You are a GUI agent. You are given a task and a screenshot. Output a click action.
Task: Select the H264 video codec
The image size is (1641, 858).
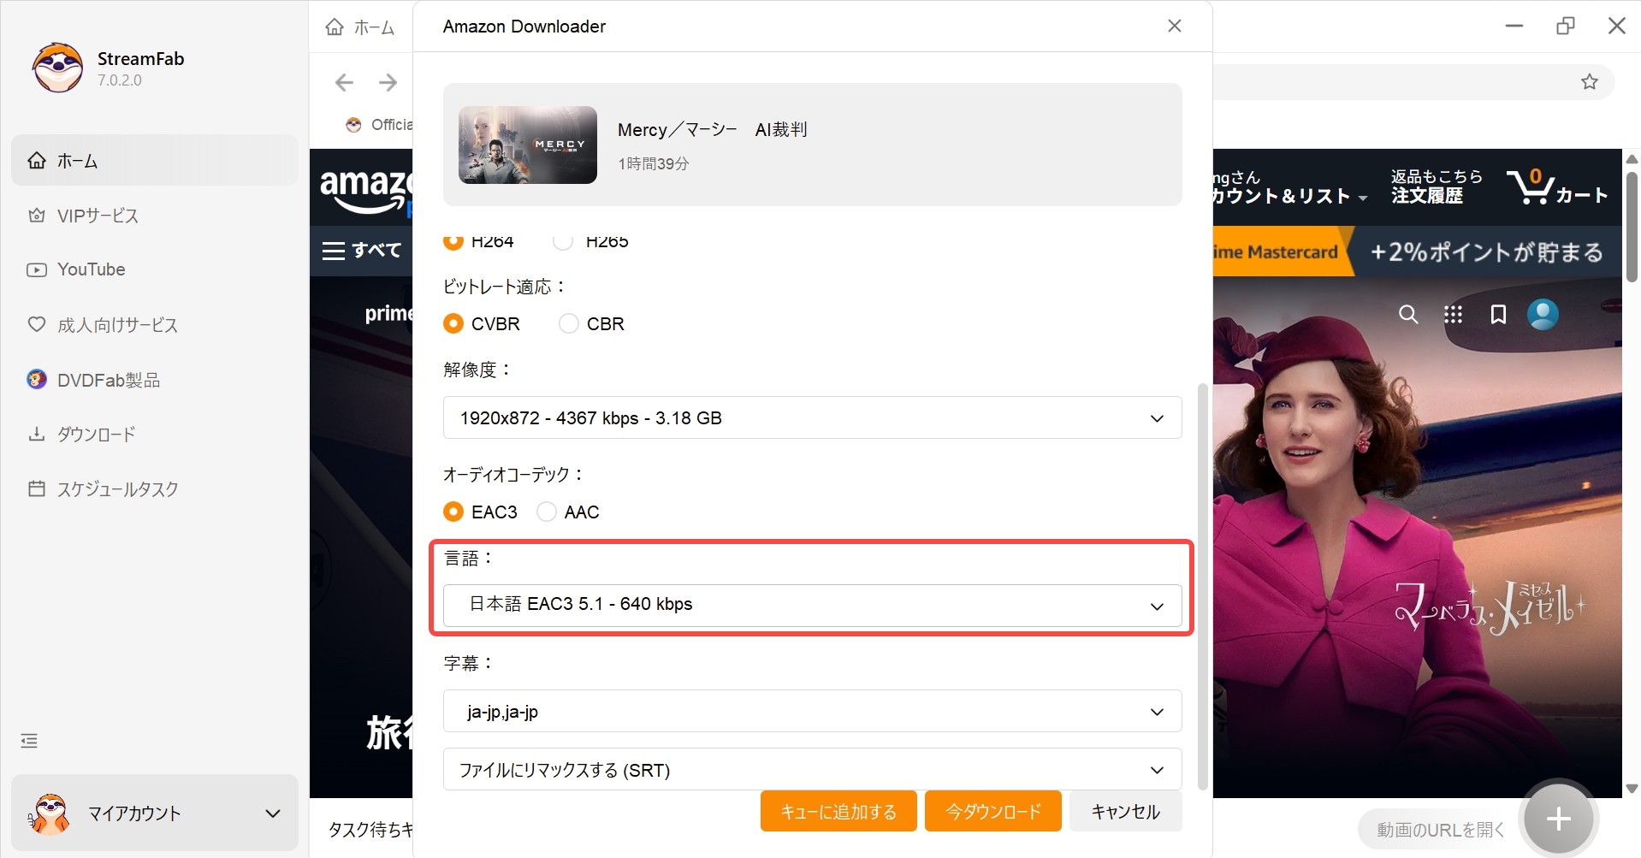point(453,241)
